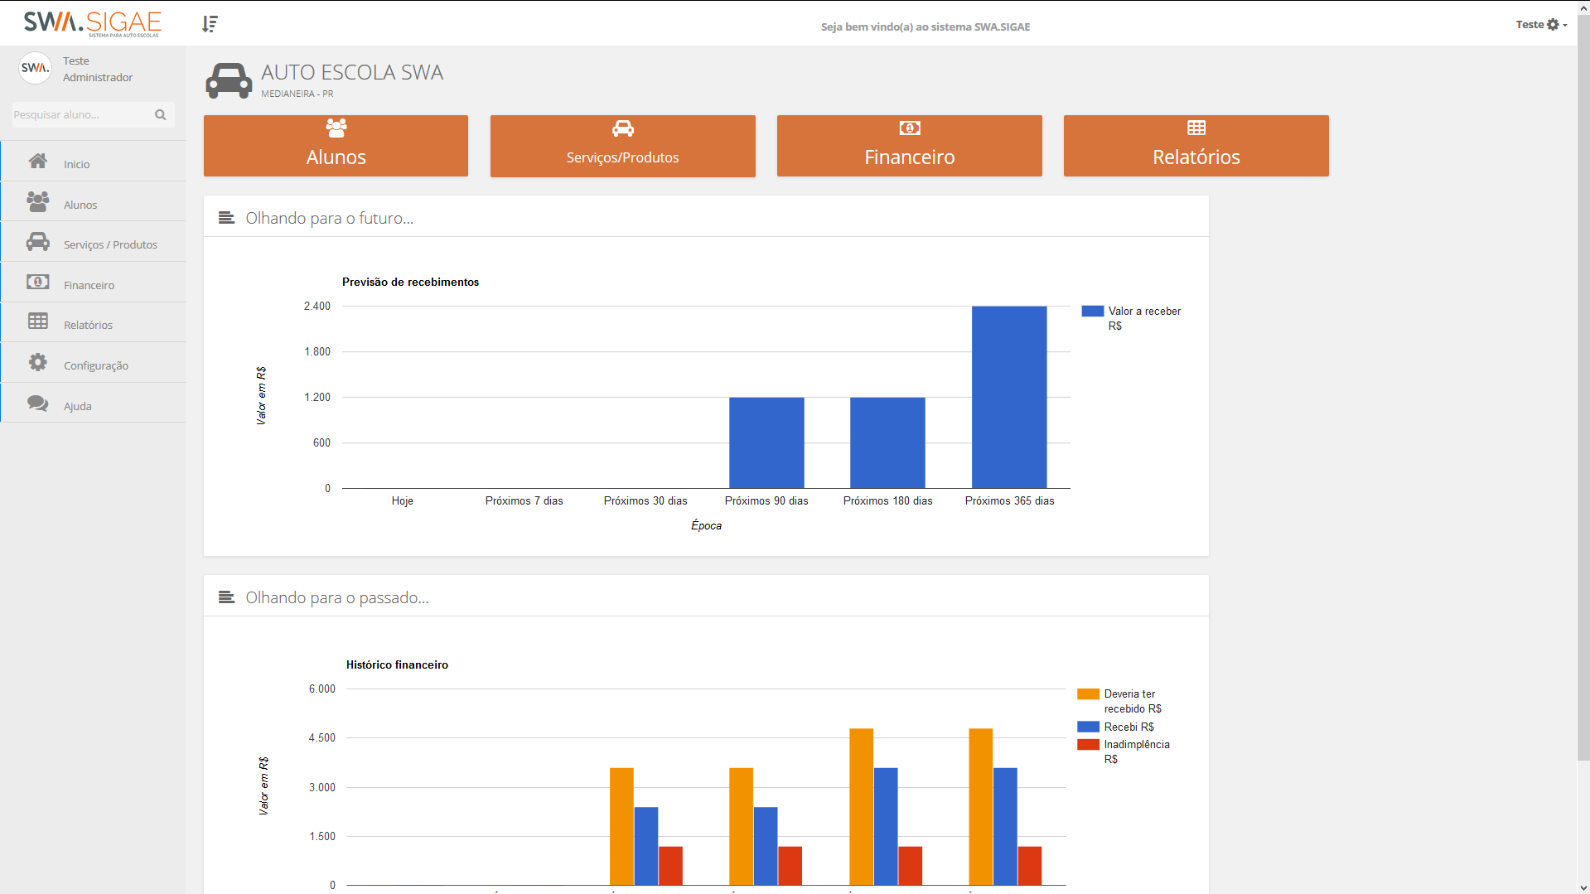Click the chat bubbles Ajuda icon

tap(37, 403)
